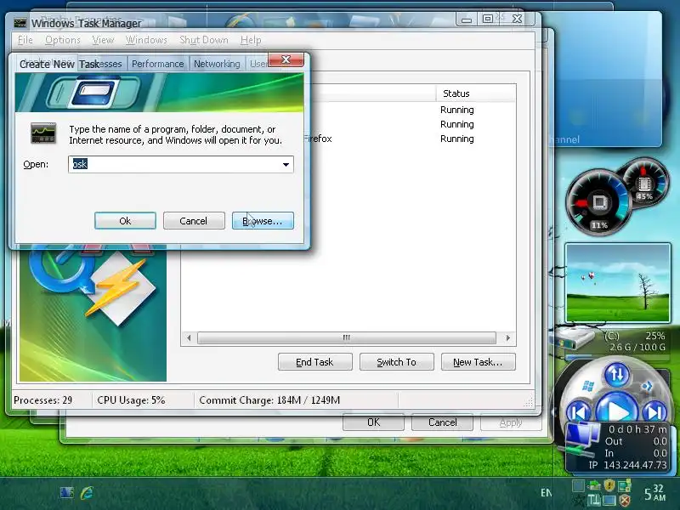Expand the Open field dropdown arrow
This screenshot has width=680, height=510.
click(x=286, y=164)
